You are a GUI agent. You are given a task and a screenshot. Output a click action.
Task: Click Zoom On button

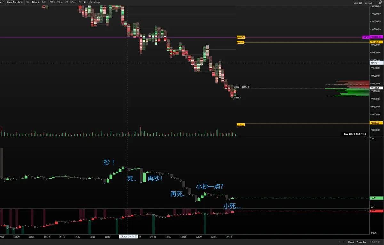pyautogui.click(x=361, y=242)
